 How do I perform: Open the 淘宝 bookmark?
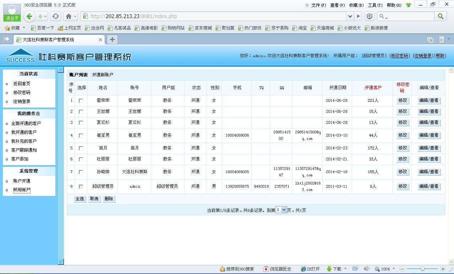(300, 28)
